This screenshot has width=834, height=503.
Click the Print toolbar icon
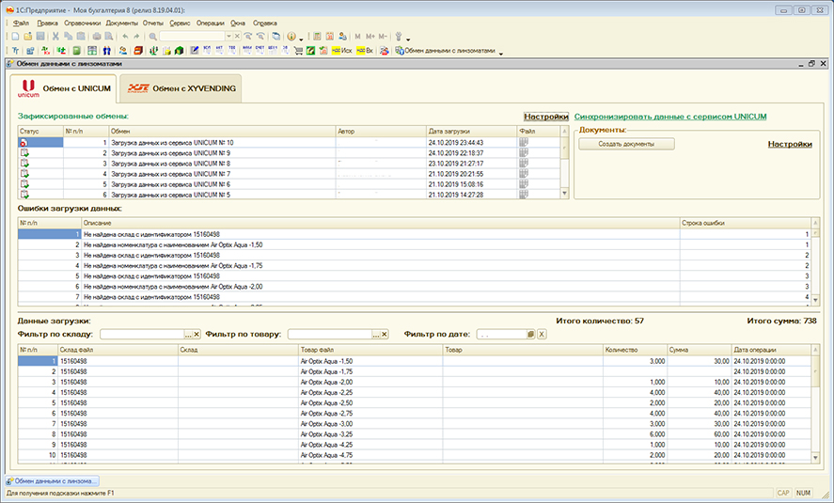[96, 36]
